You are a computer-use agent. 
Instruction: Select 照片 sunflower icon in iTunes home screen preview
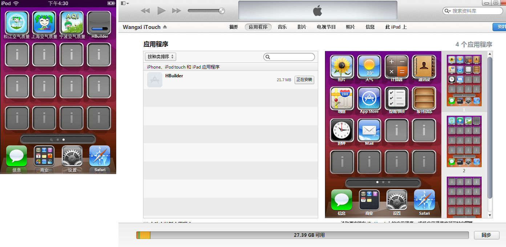pos(342,67)
